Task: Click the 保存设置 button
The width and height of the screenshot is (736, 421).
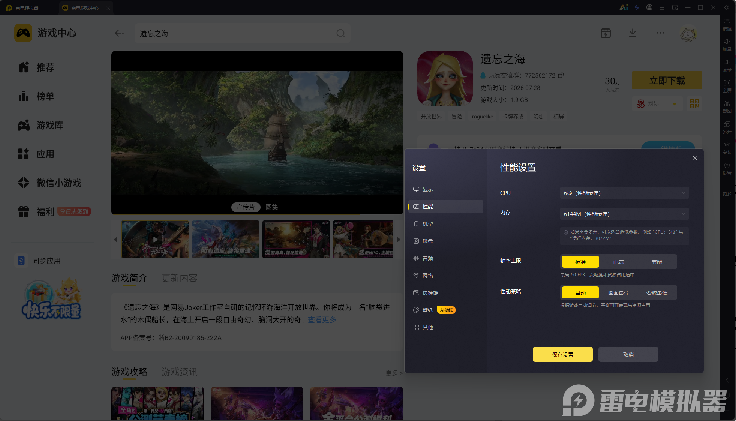Action: click(563, 354)
